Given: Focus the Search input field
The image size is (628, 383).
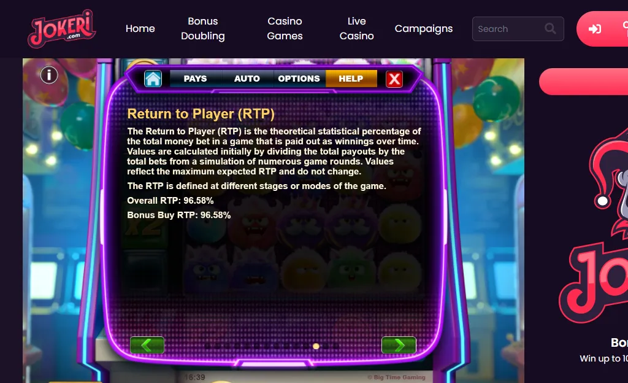Looking at the screenshot, I should click(518, 29).
